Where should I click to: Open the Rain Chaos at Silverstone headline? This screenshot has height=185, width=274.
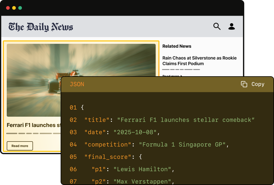(x=200, y=61)
